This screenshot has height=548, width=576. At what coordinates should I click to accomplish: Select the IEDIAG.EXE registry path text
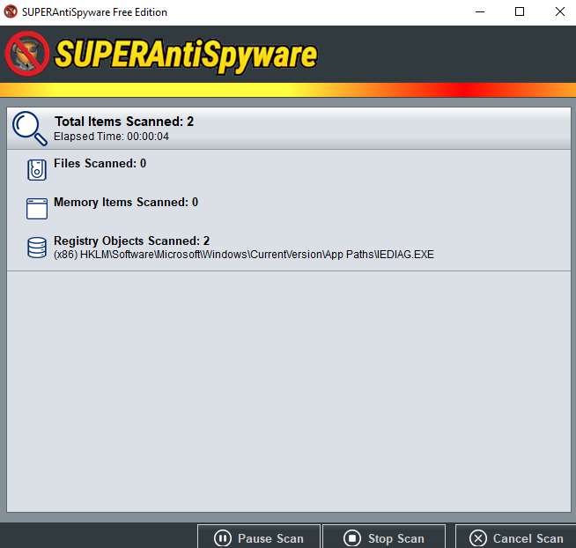click(x=244, y=255)
